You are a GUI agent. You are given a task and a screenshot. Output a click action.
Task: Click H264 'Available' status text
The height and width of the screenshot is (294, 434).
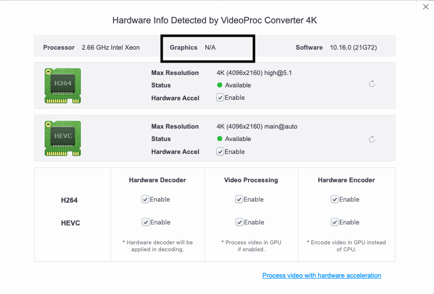(x=238, y=85)
